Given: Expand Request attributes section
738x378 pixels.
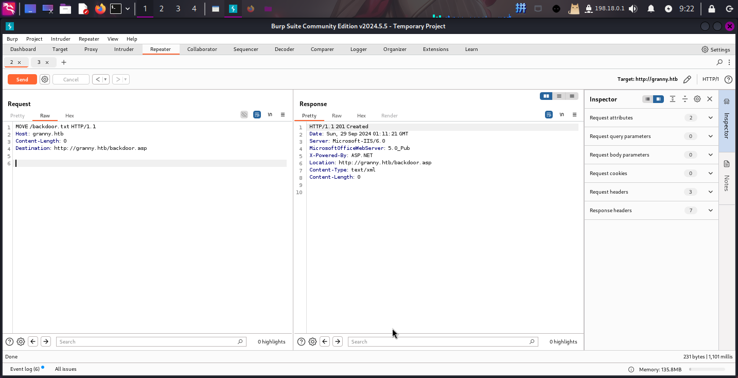Looking at the screenshot, I should click(652, 117).
